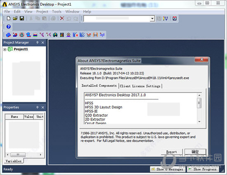Click the Show Progress button
The height and width of the screenshot is (175, 227).
tap(203, 169)
